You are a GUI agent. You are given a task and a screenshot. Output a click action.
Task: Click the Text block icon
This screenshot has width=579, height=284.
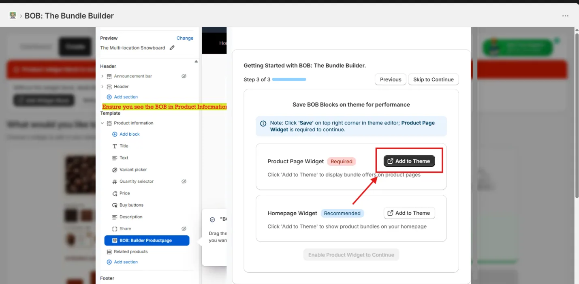(115, 158)
